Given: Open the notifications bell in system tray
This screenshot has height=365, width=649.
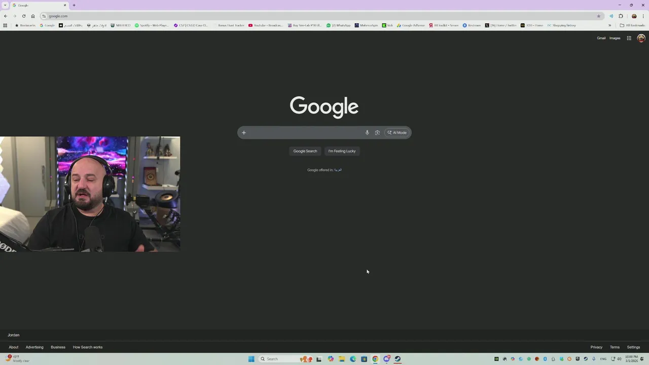Looking at the screenshot, I should point(642,359).
